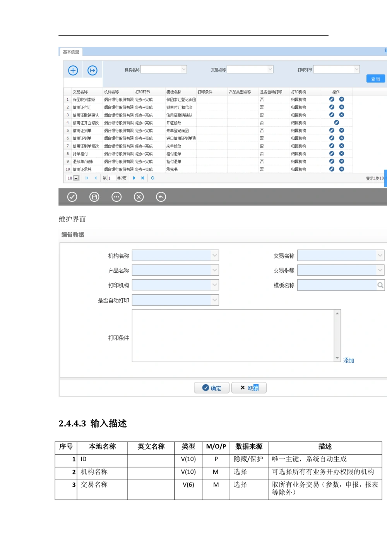Click the circled X icon in bottom toolbar
Image resolution: width=387 pixels, height=548 pixels.
tap(139, 197)
